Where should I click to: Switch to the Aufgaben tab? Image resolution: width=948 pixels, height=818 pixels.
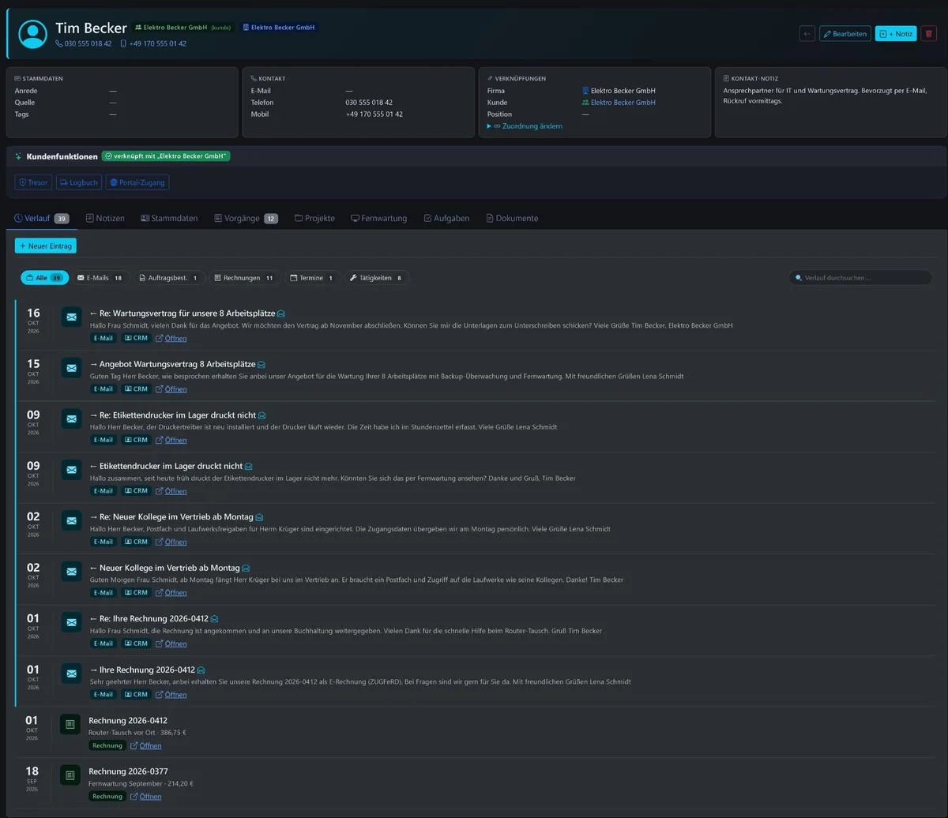446,218
